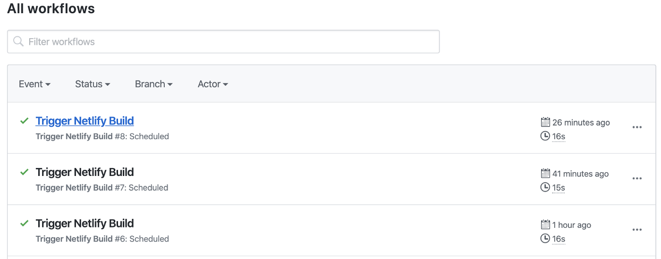Click the green checkmark for run #8
The image size is (661, 259).
[x=25, y=121]
